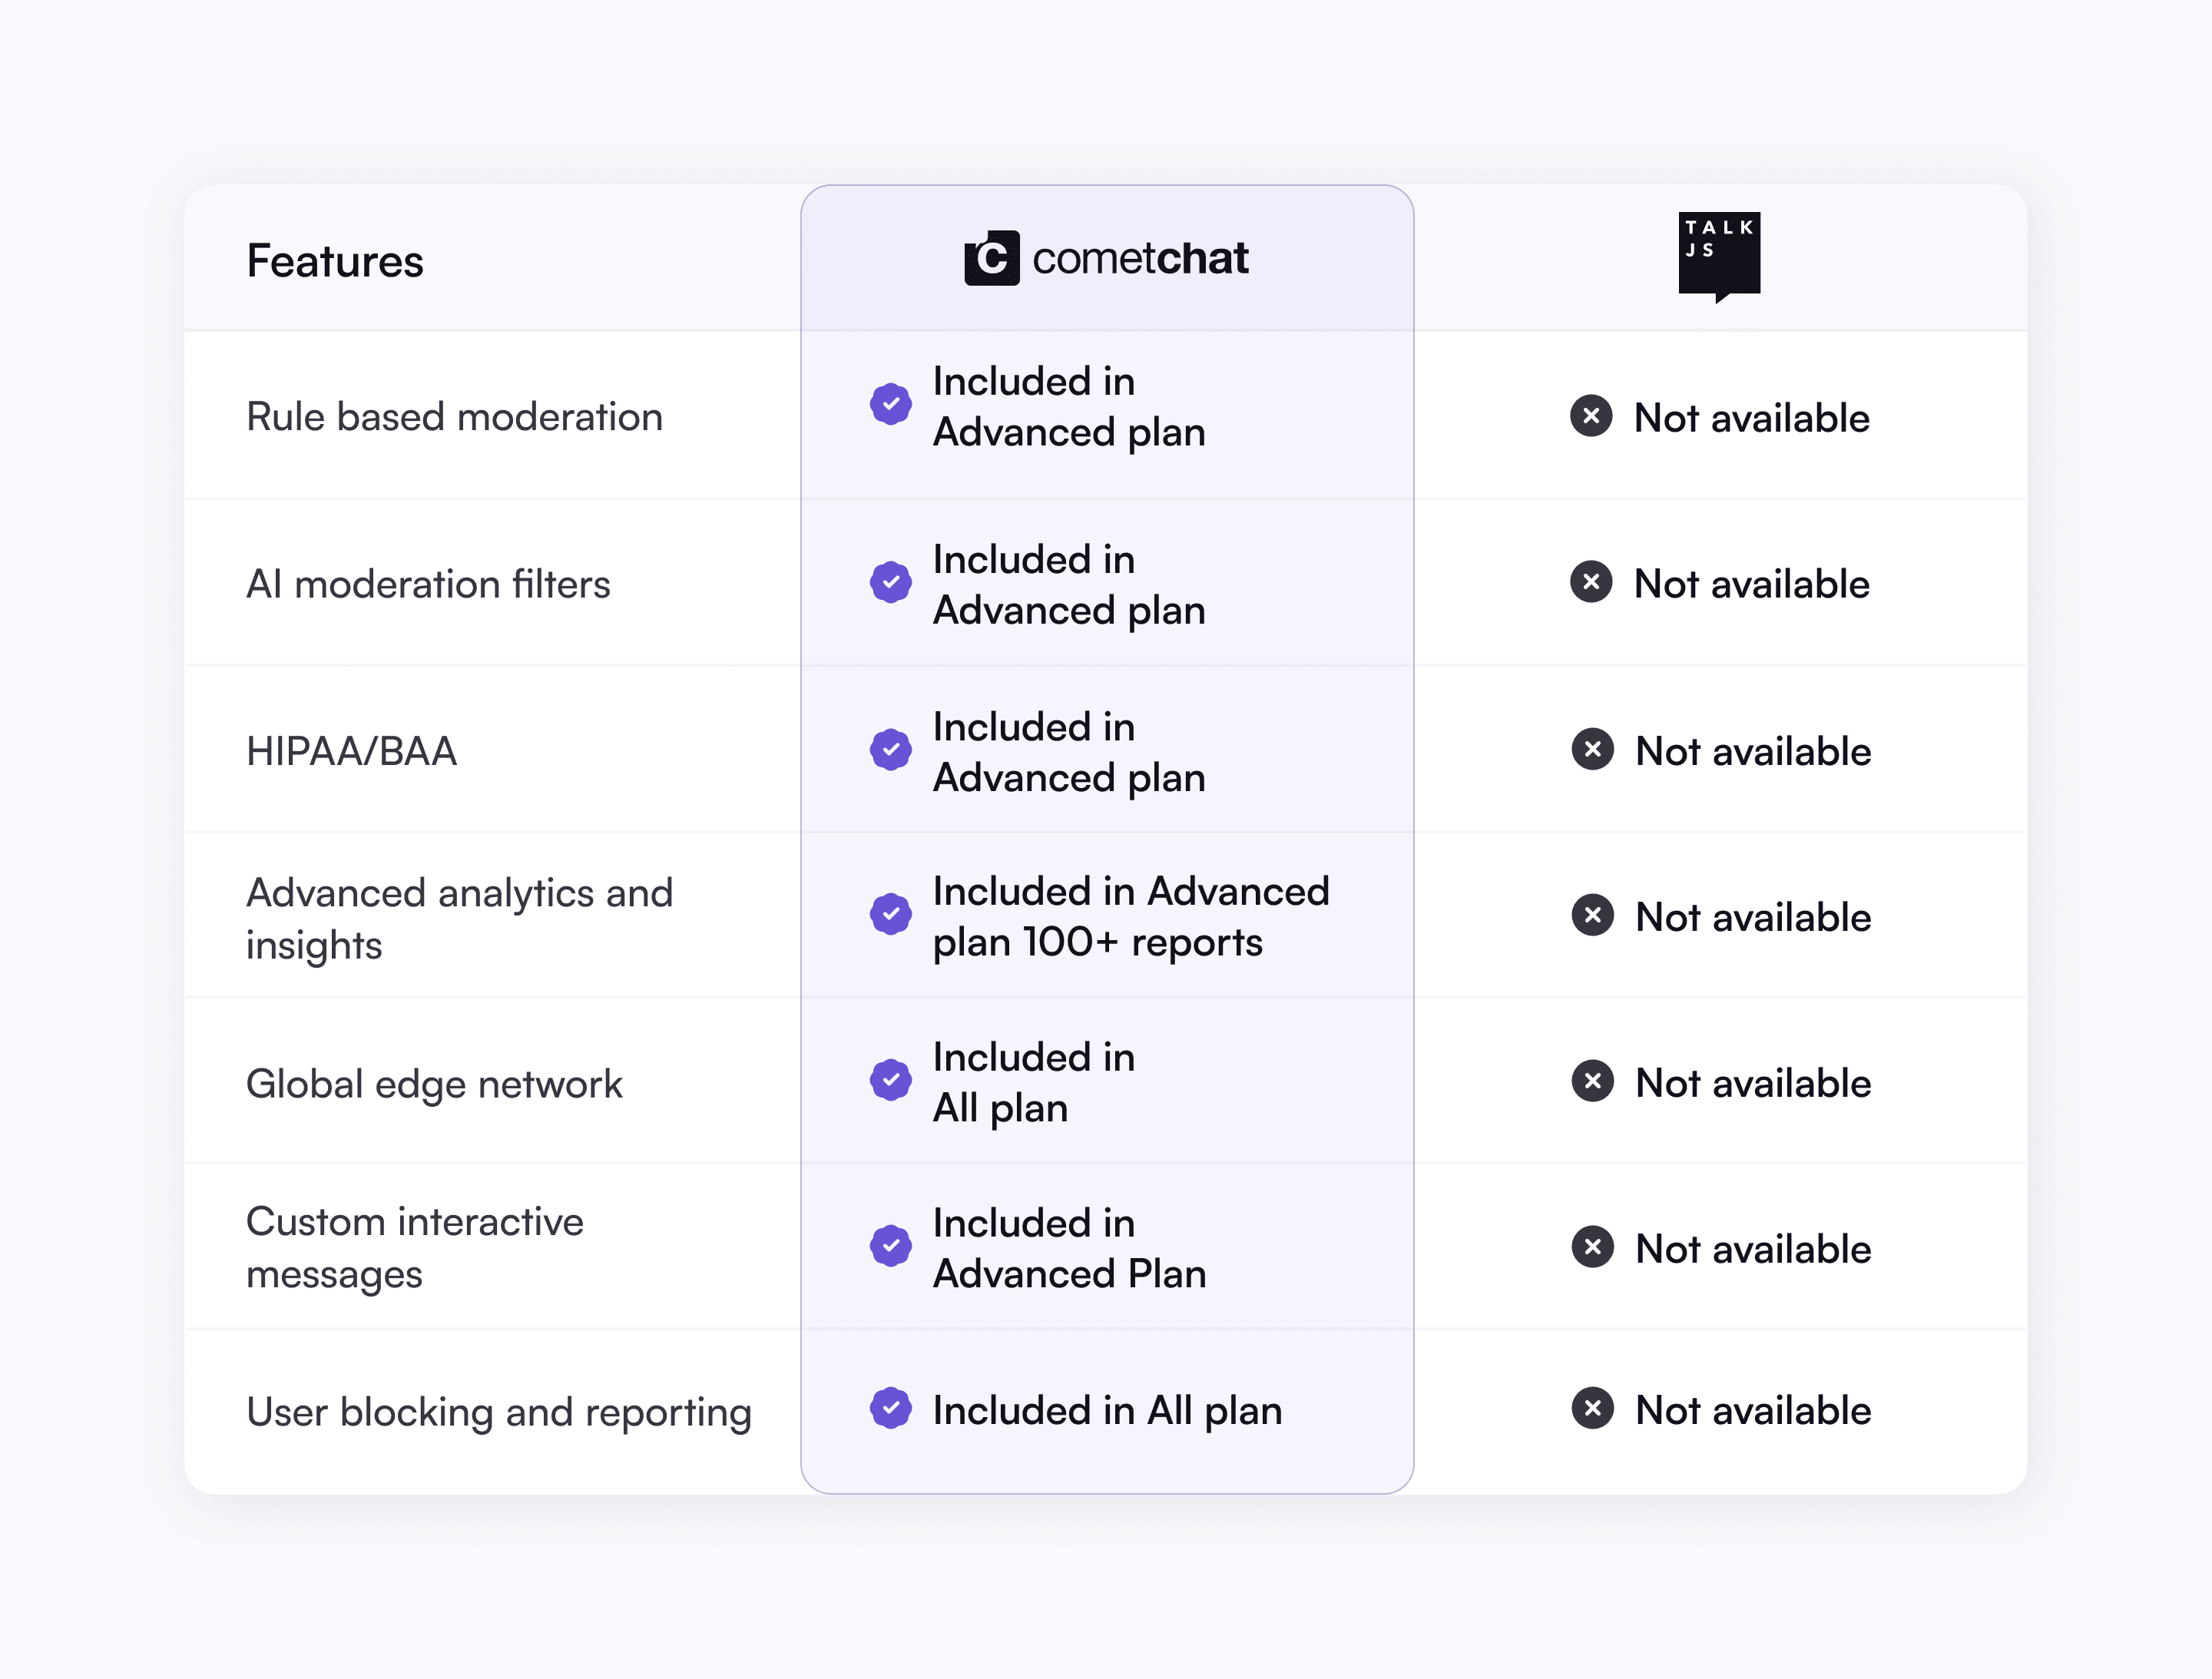The width and height of the screenshot is (2212, 1679).
Task: Click 'Included in Advanced plan 100+ reports' text
Action: pos(1130,916)
